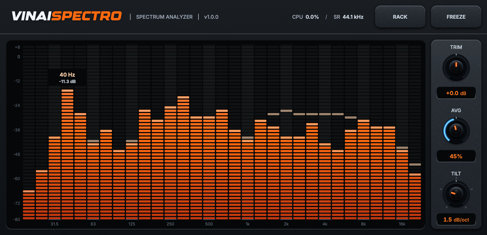
Task: Click the 31.5 frequency axis label
Action: (55, 224)
